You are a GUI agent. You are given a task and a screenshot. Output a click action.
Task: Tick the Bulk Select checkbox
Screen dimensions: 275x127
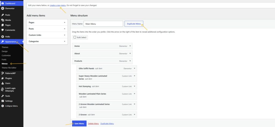[x=75, y=37]
